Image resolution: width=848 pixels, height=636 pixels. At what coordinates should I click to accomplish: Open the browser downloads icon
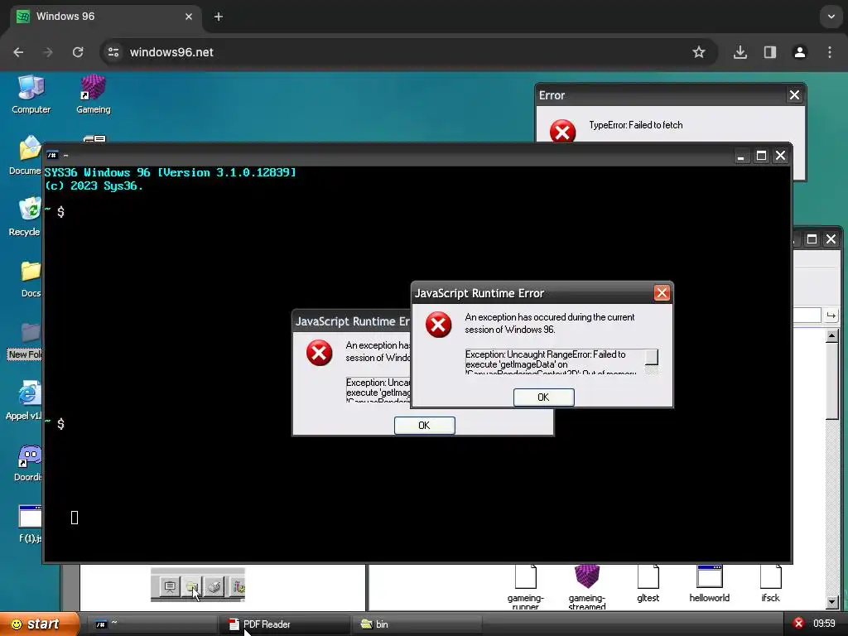(740, 52)
